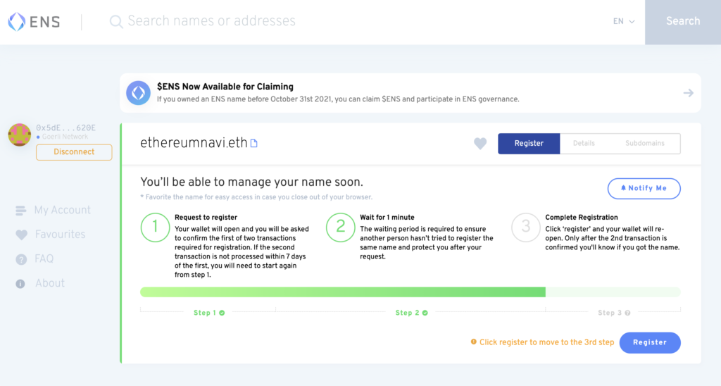The height and width of the screenshot is (386, 721).
Task: Click the FAQ question mark icon
Action: point(21,259)
